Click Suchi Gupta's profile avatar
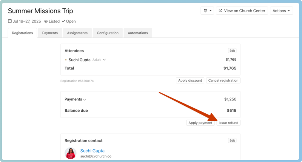 coord(70,153)
